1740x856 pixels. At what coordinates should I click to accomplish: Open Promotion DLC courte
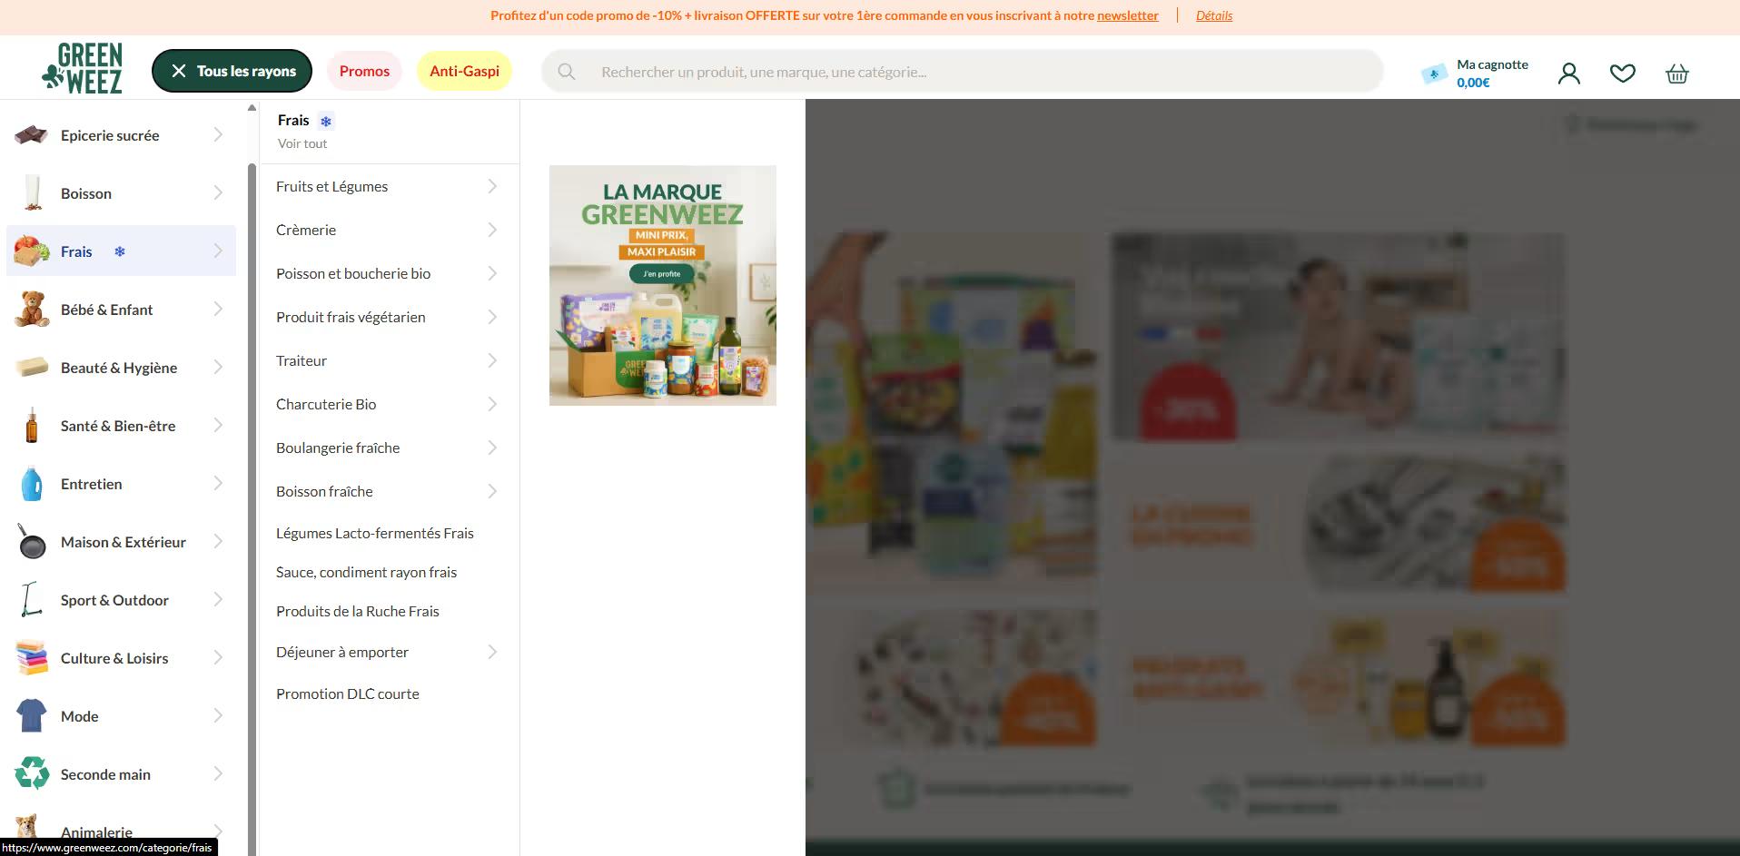click(x=348, y=694)
